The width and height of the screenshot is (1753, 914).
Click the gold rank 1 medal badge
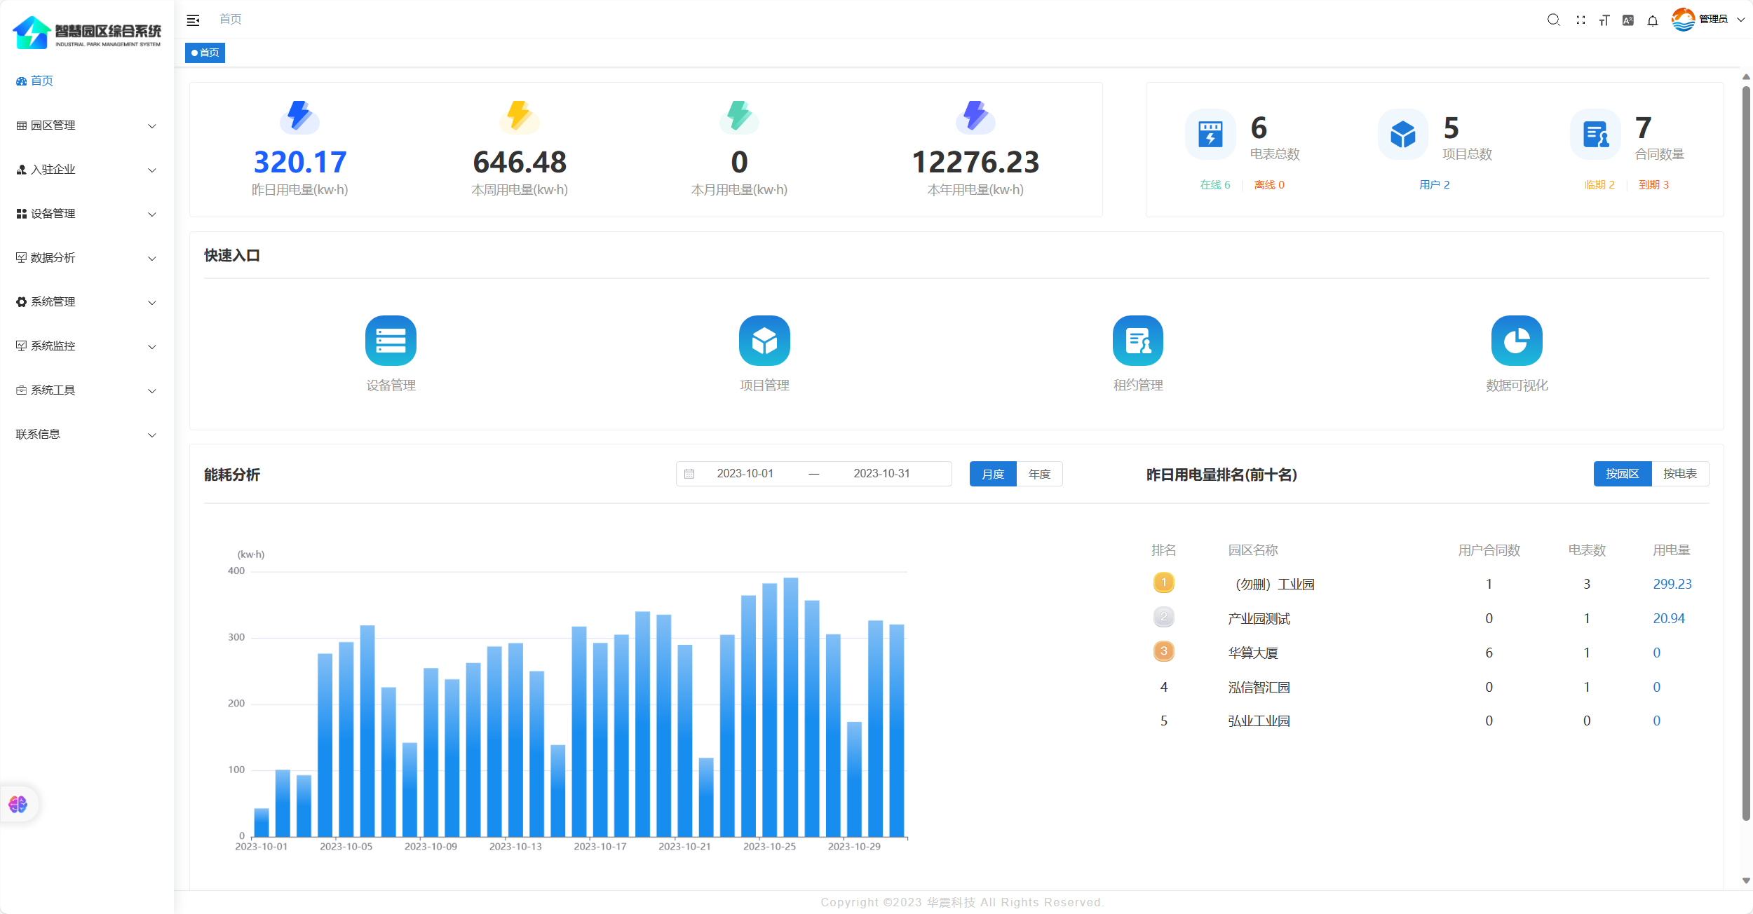tap(1164, 582)
